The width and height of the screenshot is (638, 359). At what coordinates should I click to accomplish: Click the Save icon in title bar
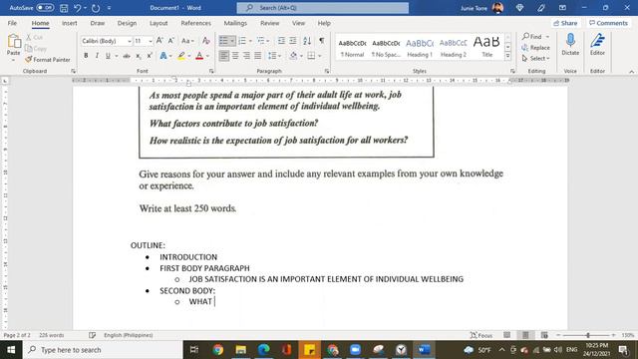click(x=64, y=8)
